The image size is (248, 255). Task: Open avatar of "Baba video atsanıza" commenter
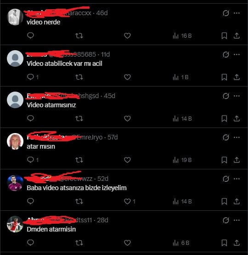coord(15,183)
